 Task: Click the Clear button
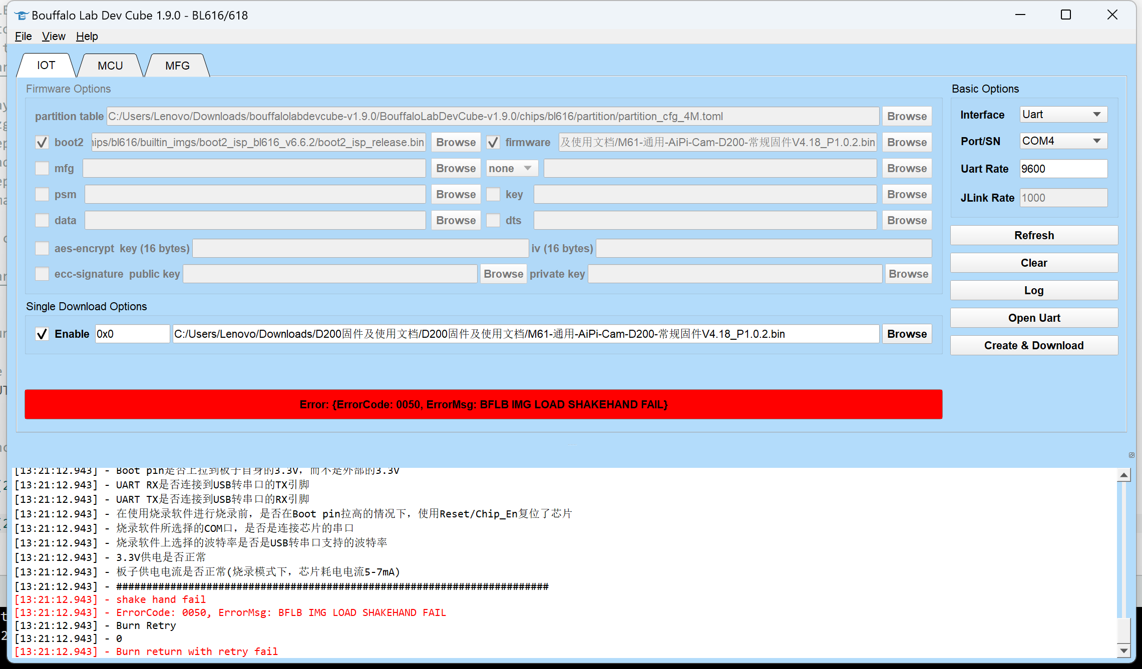(1034, 263)
